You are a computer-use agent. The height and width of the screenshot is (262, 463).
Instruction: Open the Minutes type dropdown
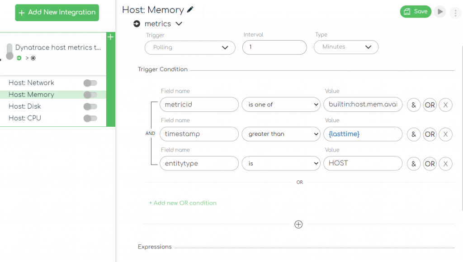tap(346, 47)
